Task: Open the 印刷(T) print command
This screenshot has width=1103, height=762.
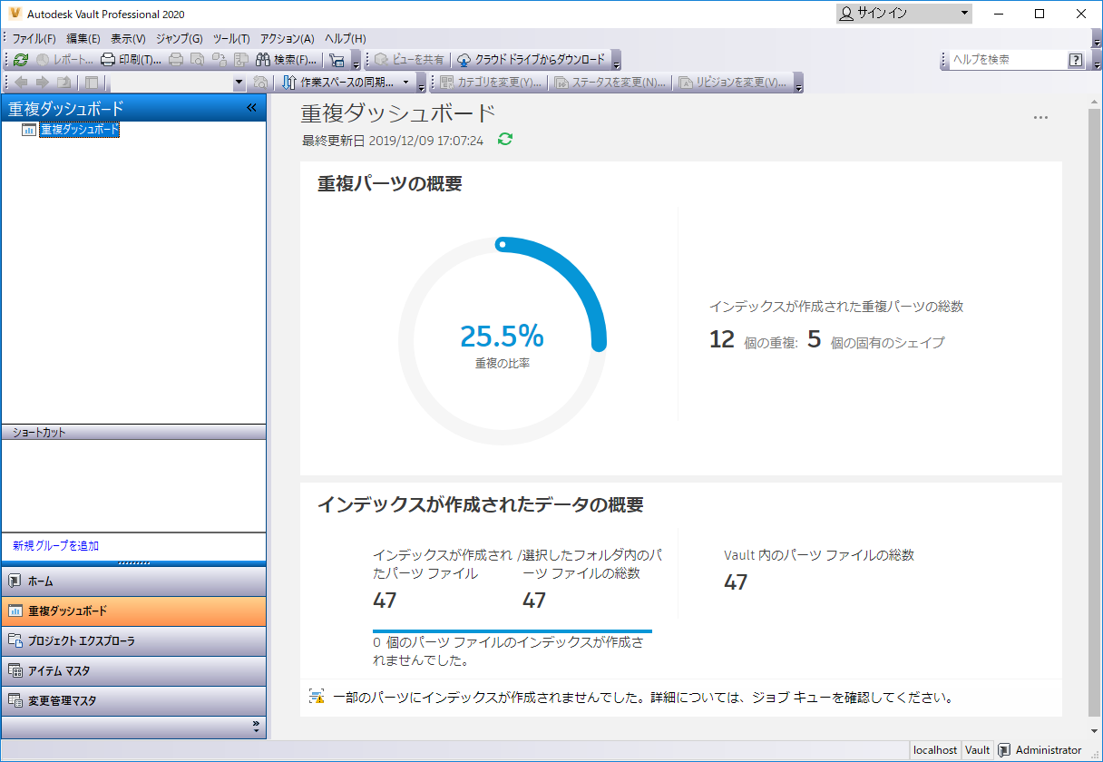Action: coord(131,60)
